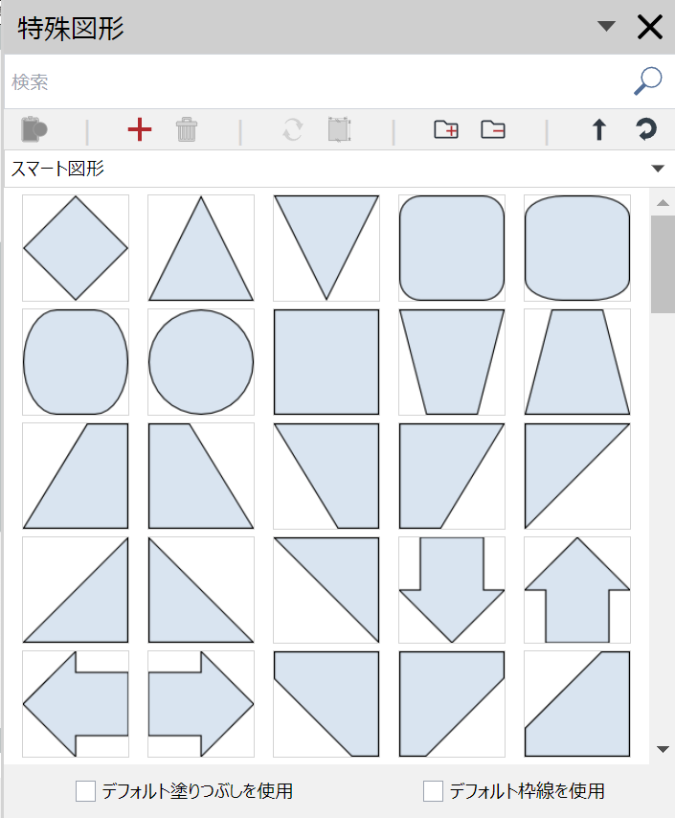675x818 pixels.
Task: Select the down arrow shape
Action: [452, 590]
